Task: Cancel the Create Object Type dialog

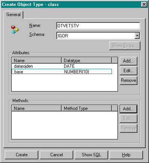Action: point(56,155)
